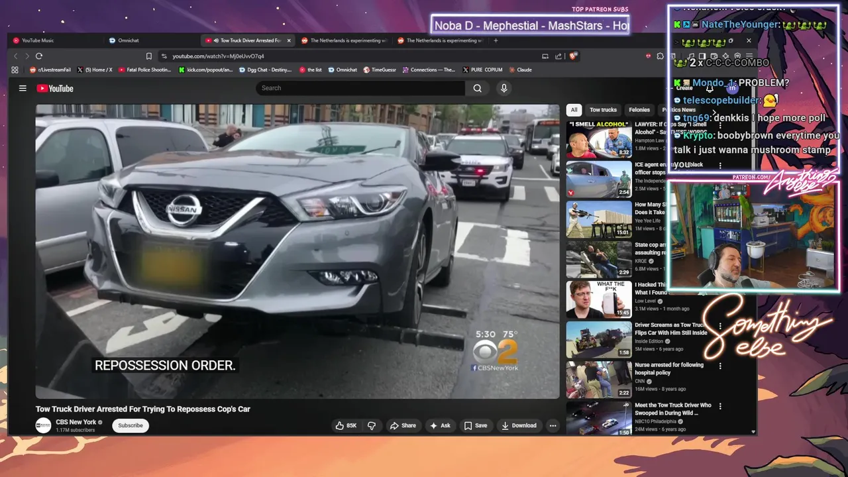Open Nurse arrested for following hospital policy
This screenshot has width=848, height=477.
point(669,368)
